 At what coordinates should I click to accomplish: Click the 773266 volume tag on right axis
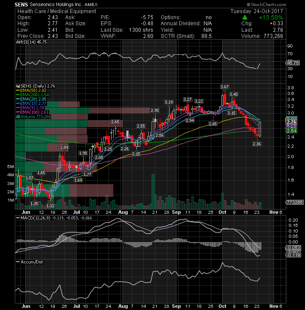coord(295,202)
